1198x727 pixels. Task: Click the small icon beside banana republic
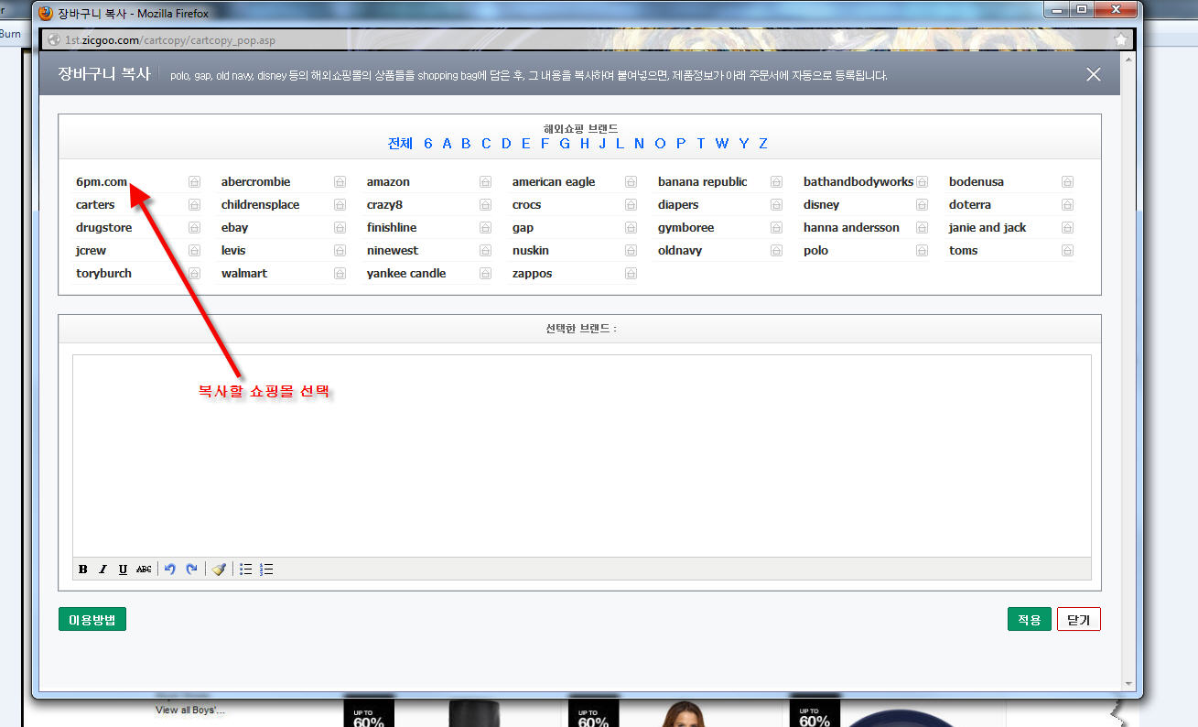776,182
